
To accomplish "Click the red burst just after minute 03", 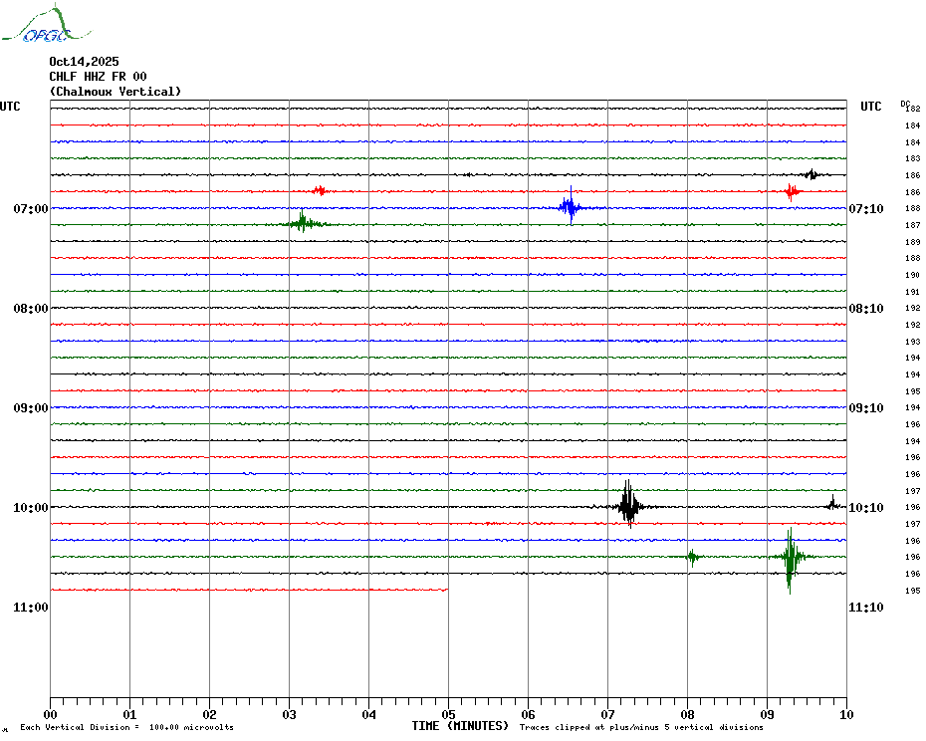I will (319, 190).
